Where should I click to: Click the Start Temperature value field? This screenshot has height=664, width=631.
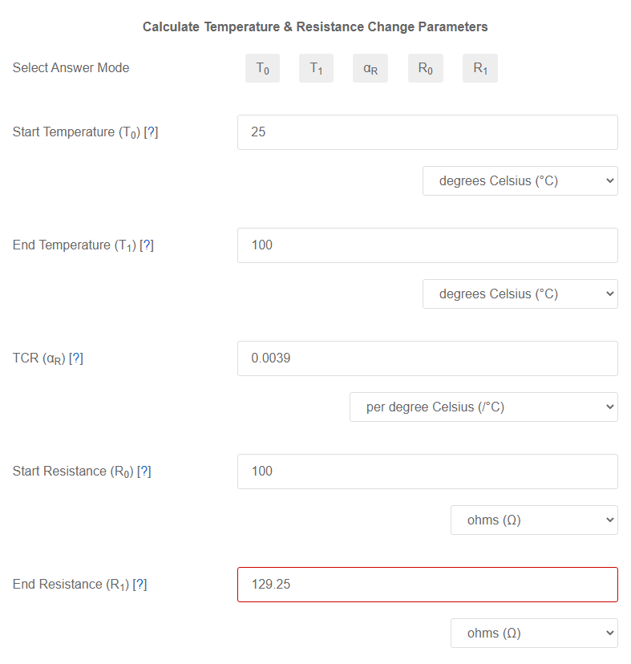(427, 132)
